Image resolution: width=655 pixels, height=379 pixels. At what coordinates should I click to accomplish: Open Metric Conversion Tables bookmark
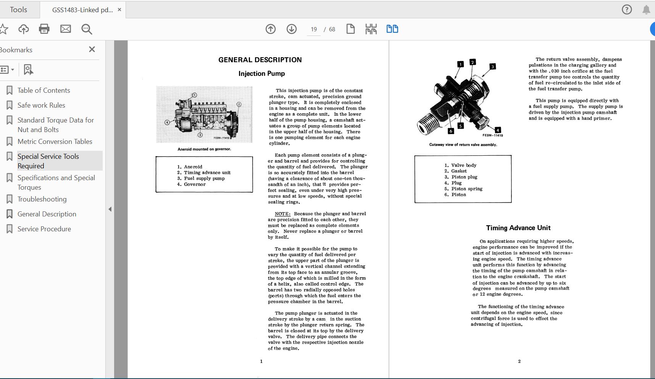(55, 142)
